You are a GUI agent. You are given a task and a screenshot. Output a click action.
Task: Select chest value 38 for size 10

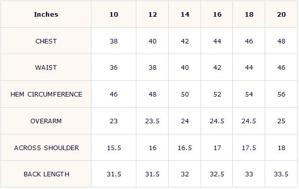pyautogui.click(x=114, y=41)
